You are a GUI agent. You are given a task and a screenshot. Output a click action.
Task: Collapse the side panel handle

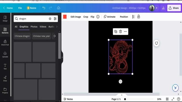point(62,57)
